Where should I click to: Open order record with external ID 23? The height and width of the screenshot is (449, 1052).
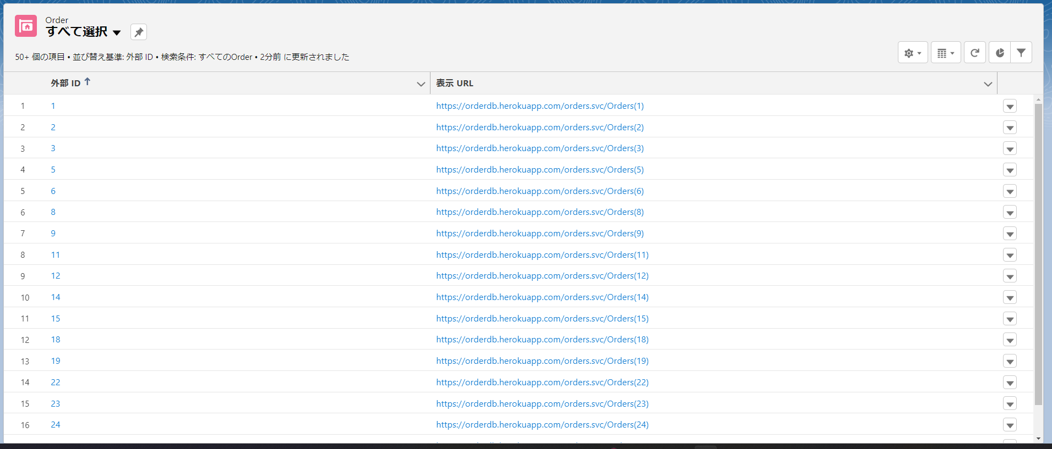[56, 404]
